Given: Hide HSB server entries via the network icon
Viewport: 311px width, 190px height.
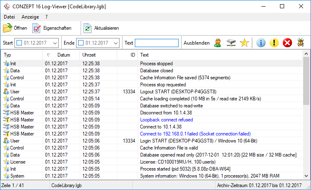Looking at the screenshot, I should tap(231, 43).
